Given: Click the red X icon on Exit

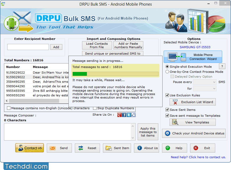Looking at the screenshot, I should [x=196, y=148].
